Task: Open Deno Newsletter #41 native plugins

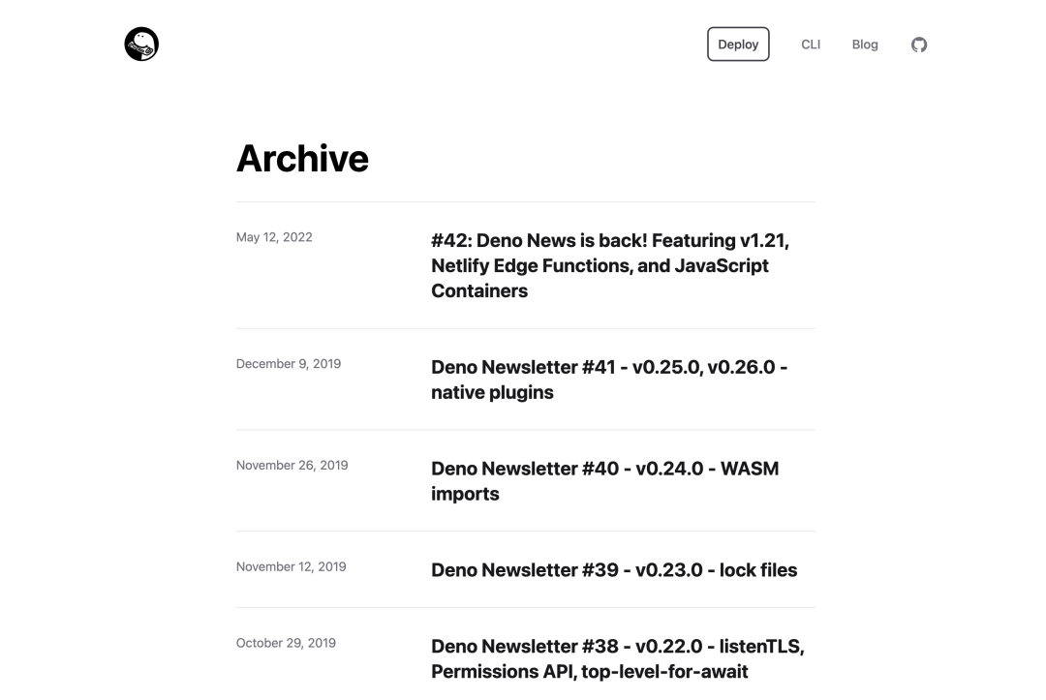Action: coord(609,380)
